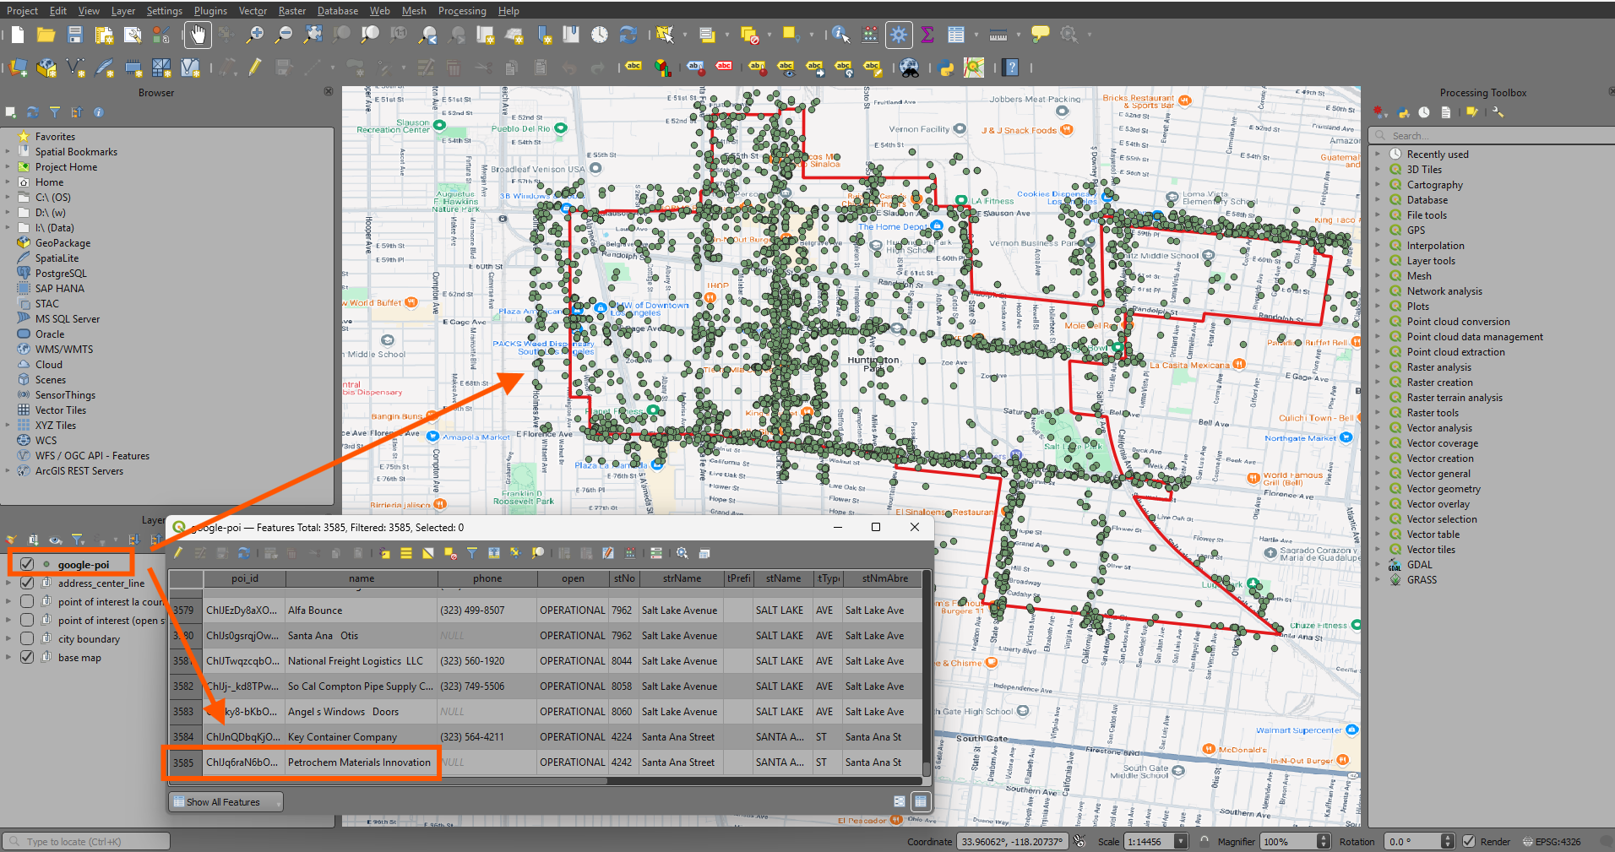The width and height of the screenshot is (1615, 852).
Task: Click filter funnel icon in attribute table
Action: point(472,553)
